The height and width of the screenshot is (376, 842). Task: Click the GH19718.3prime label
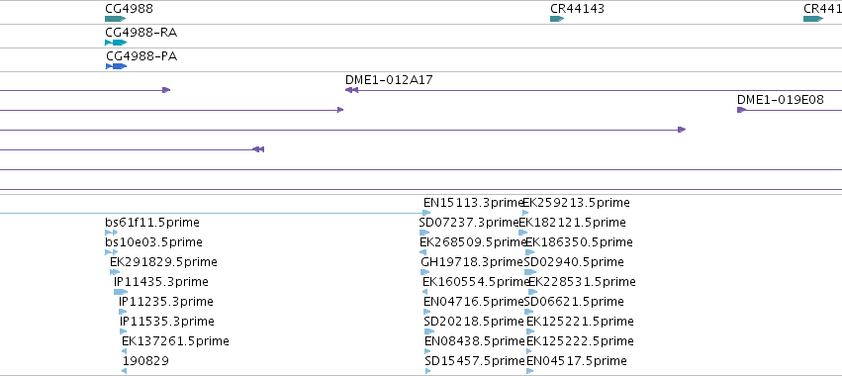pyautogui.click(x=472, y=262)
